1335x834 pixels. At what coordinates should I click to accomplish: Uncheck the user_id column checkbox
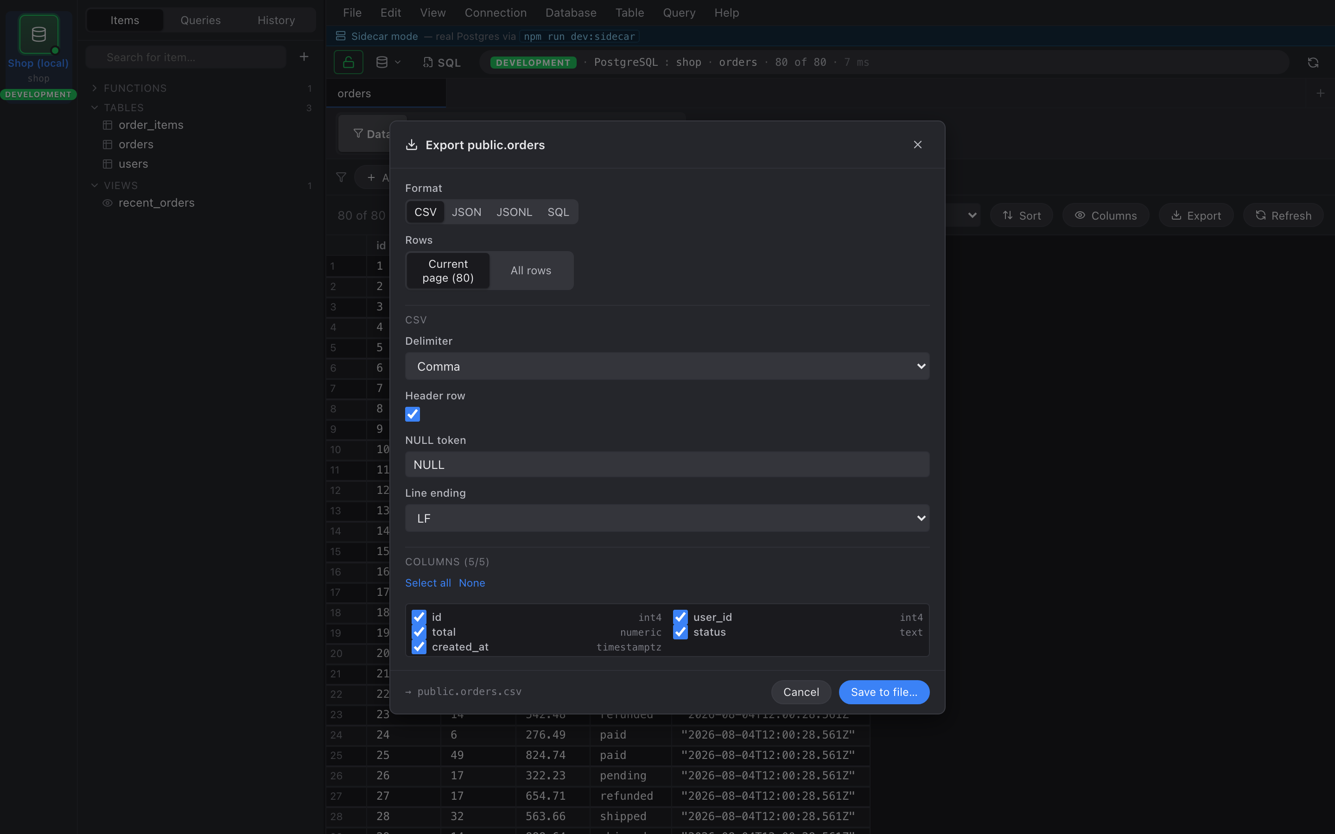click(681, 617)
